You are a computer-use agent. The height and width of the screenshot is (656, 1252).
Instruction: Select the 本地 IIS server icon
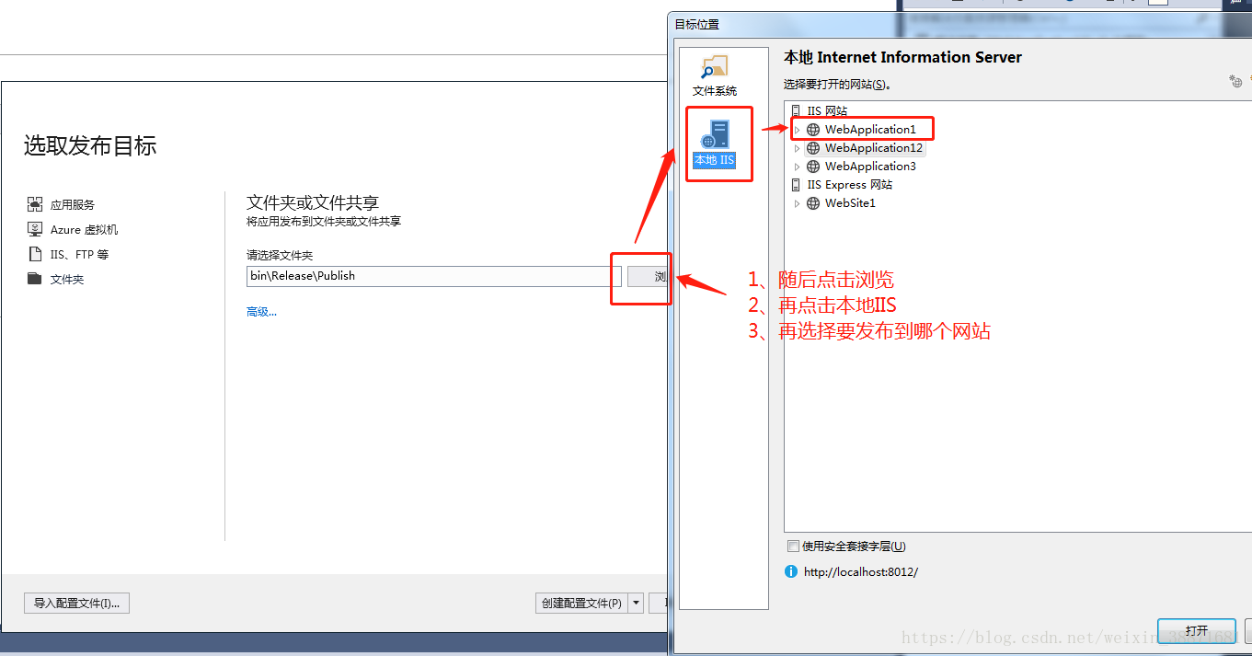(714, 134)
